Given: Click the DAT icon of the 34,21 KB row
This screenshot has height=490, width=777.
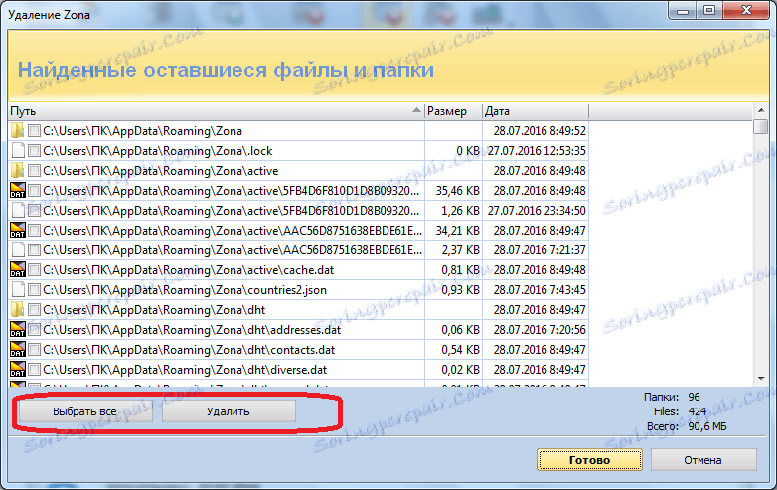Looking at the screenshot, I should [18, 230].
